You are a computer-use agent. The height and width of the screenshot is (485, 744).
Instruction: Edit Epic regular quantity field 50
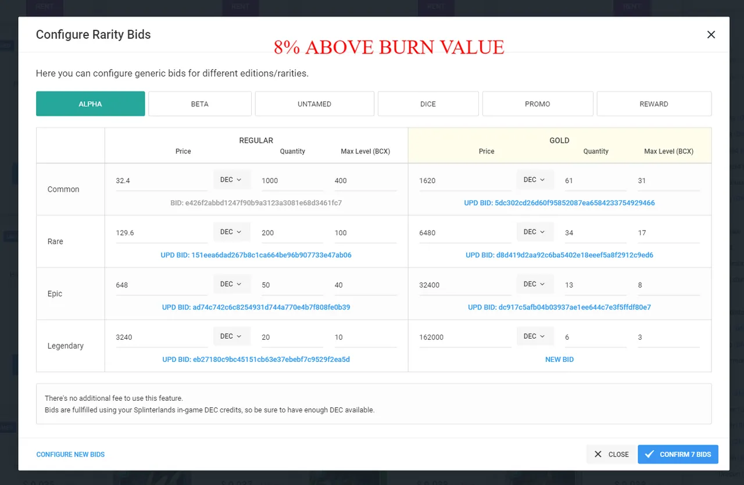[x=292, y=285]
